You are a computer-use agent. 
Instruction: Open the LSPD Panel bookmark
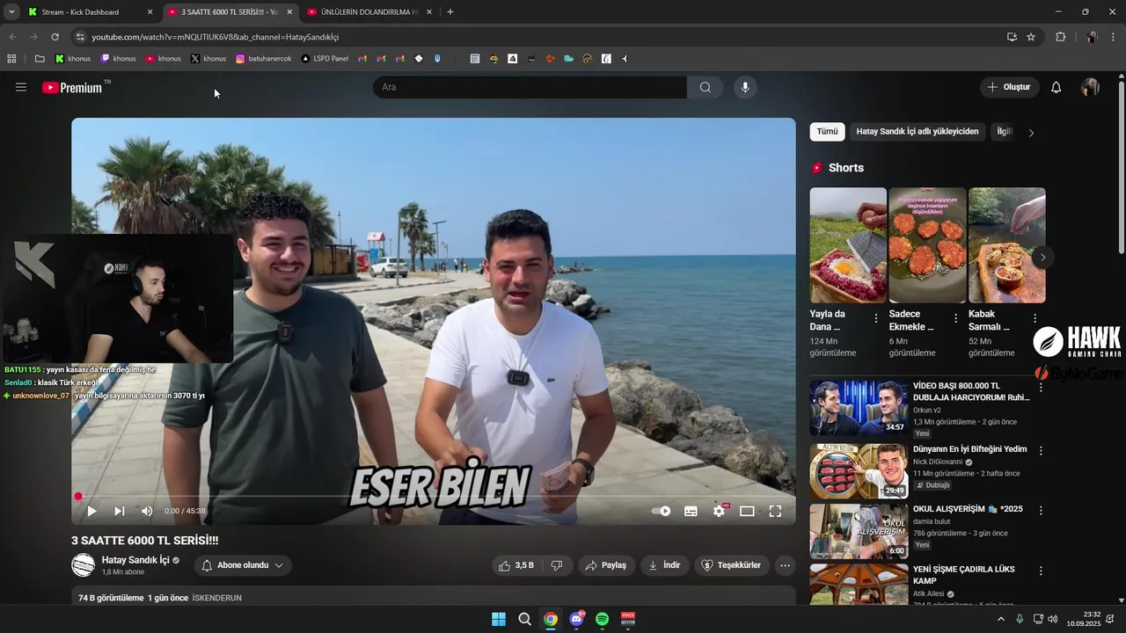pyautogui.click(x=325, y=59)
